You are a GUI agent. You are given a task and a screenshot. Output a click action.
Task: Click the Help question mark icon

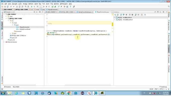[71, 7]
